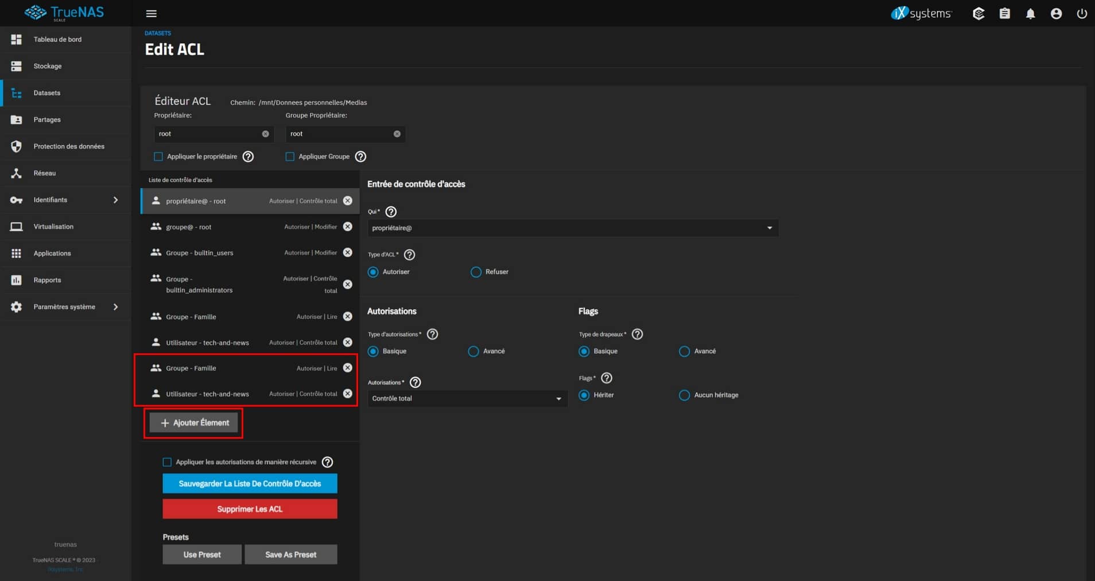Open the jobs clipboard icon in top bar
This screenshot has width=1095, height=581.
pyautogui.click(x=1004, y=14)
